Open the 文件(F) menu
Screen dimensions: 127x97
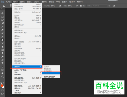click(x=8, y=2)
